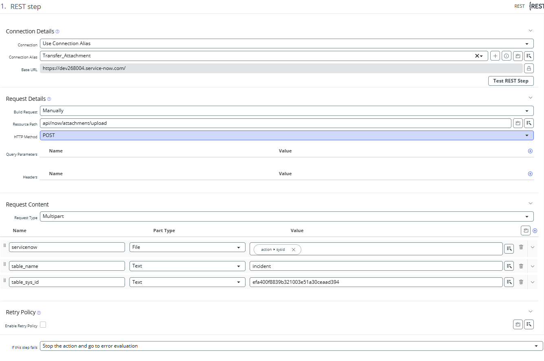Change table_sys_id Part Type Text dropdown
The image size is (544, 361).
tap(187, 282)
